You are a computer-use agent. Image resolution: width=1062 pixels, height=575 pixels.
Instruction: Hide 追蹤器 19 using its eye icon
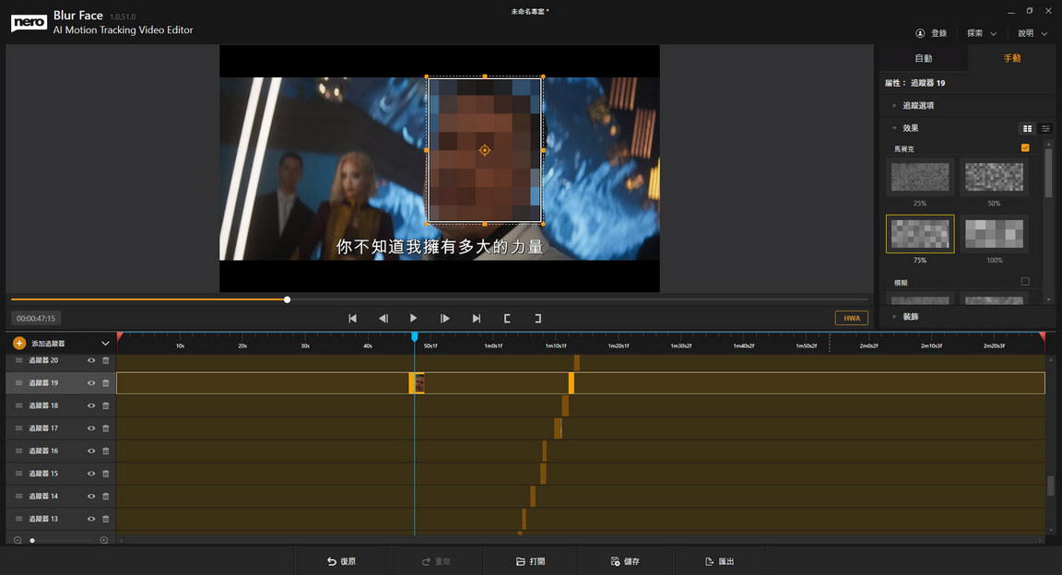click(91, 382)
